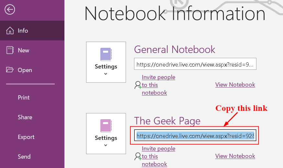This screenshot has width=283, height=168.
Task: Click the Info home icon
Action: click(10, 31)
